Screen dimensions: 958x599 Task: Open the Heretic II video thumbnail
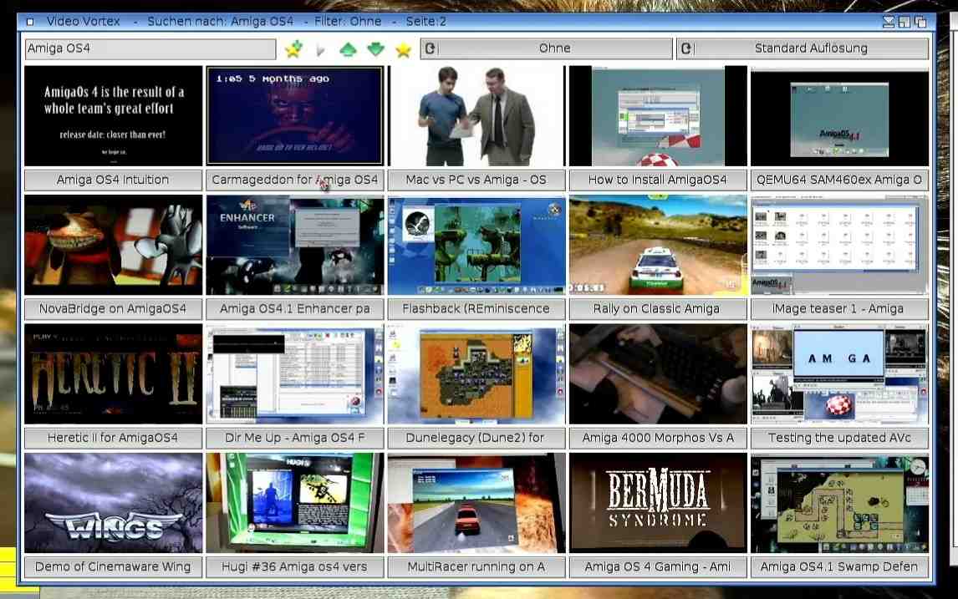pyautogui.click(x=113, y=373)
